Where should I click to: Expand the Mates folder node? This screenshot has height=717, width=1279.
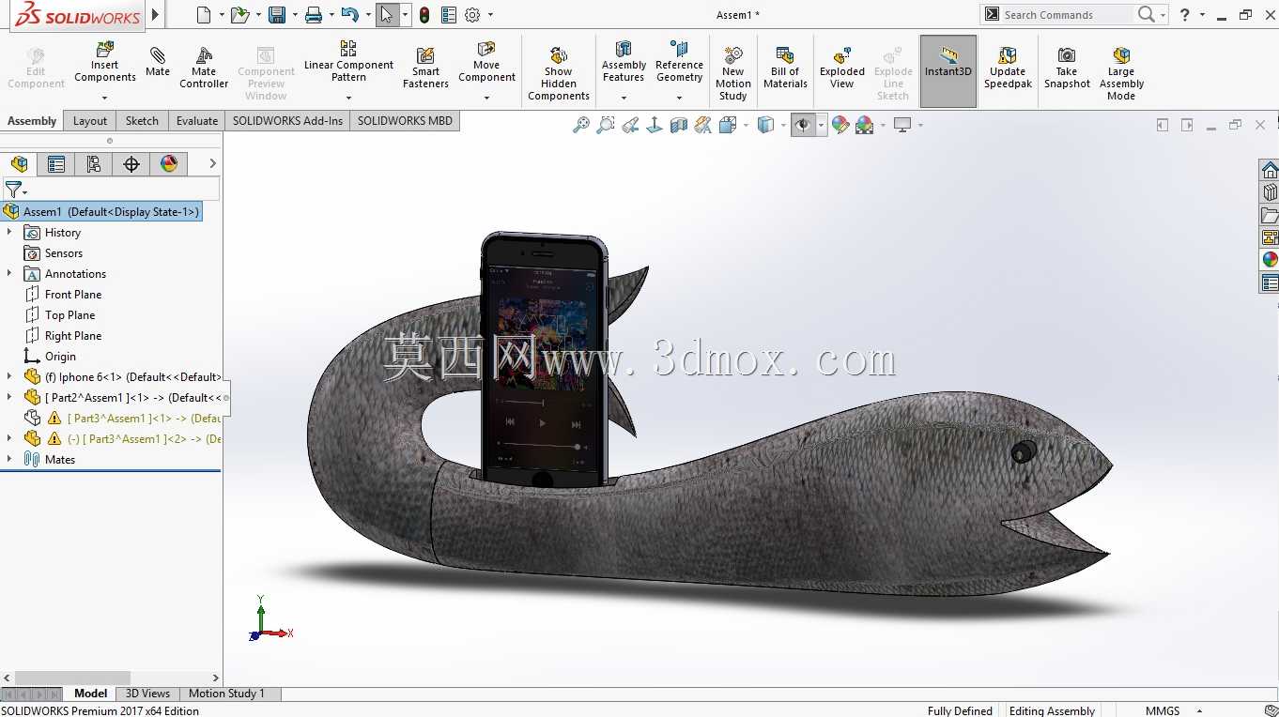coord(9,460)
